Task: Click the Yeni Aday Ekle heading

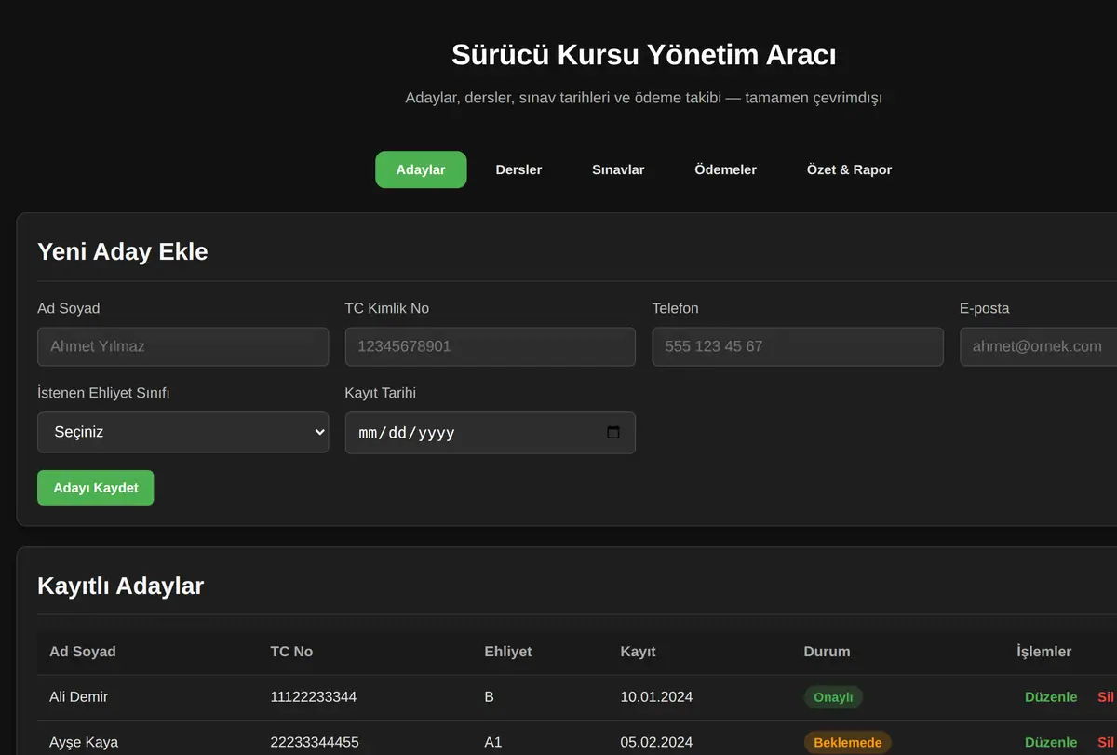Action: click(x=123, y=251)
